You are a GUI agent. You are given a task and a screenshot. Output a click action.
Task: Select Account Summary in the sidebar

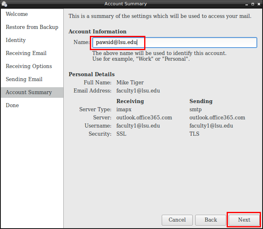point(29,92)
